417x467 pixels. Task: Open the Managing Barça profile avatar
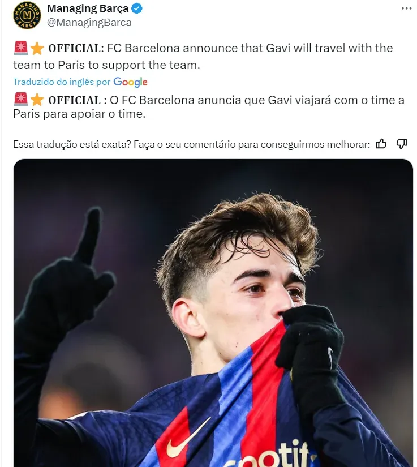(27, 15)
